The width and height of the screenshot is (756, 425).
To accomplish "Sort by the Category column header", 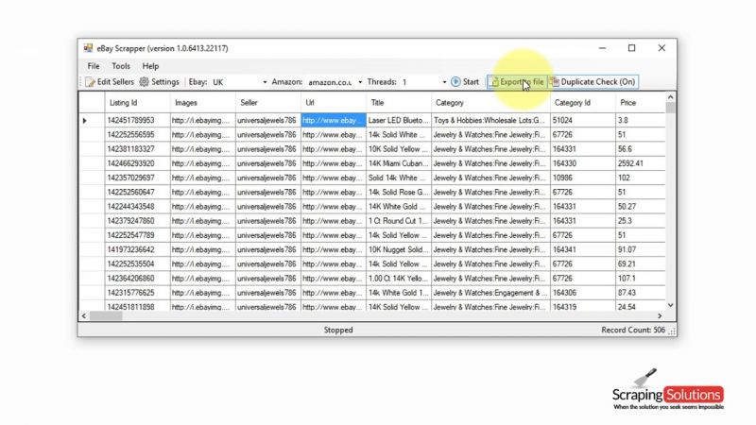I will (490, 103).
